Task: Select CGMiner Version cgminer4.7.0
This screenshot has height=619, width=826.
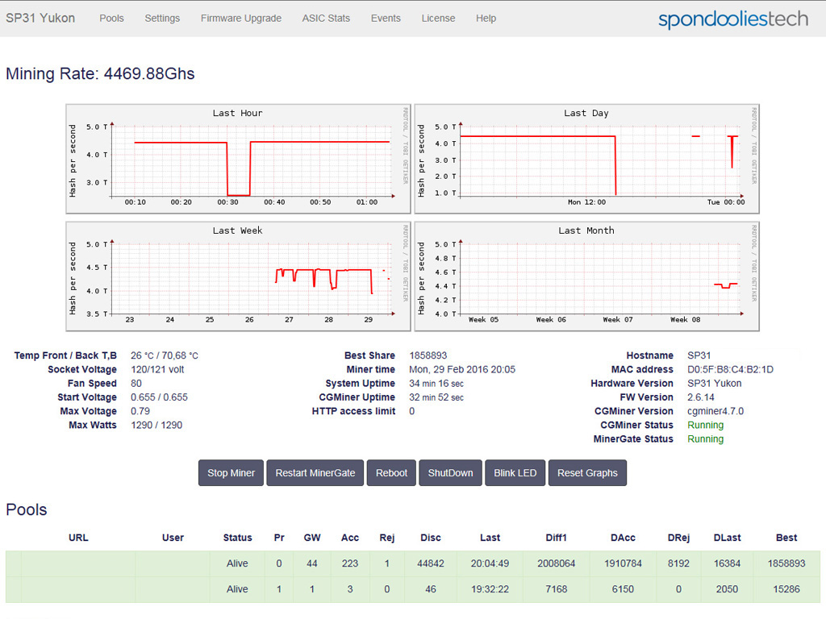Action: [715, 411]
